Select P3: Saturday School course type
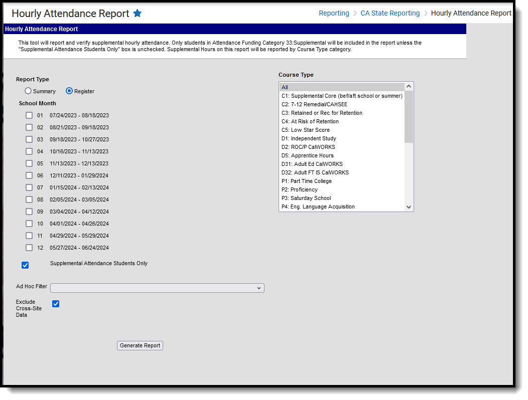Screen dimensions: 528x400 [x=342, y=198]
